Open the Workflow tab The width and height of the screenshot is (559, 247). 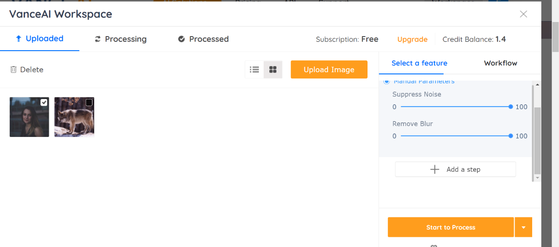tap(500, 63)
